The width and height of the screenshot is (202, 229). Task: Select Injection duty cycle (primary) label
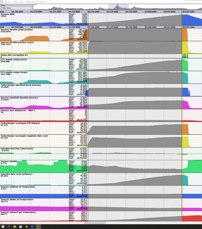coord(16,174)
